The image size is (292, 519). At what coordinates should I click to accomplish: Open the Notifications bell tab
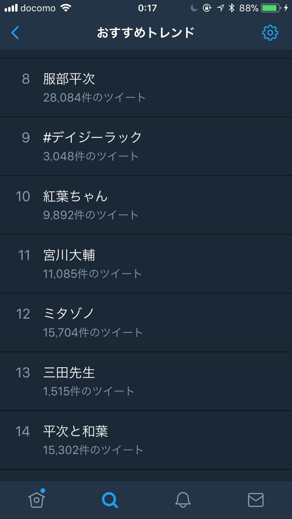pos(183,500)
